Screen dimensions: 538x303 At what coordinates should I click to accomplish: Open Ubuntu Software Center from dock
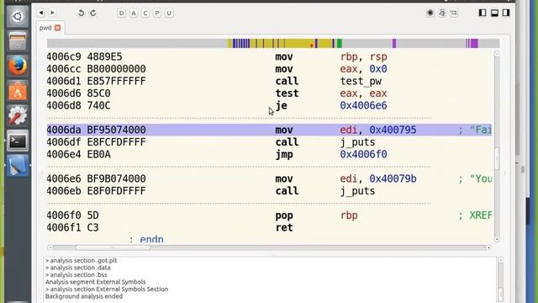[x=17, y=91]
